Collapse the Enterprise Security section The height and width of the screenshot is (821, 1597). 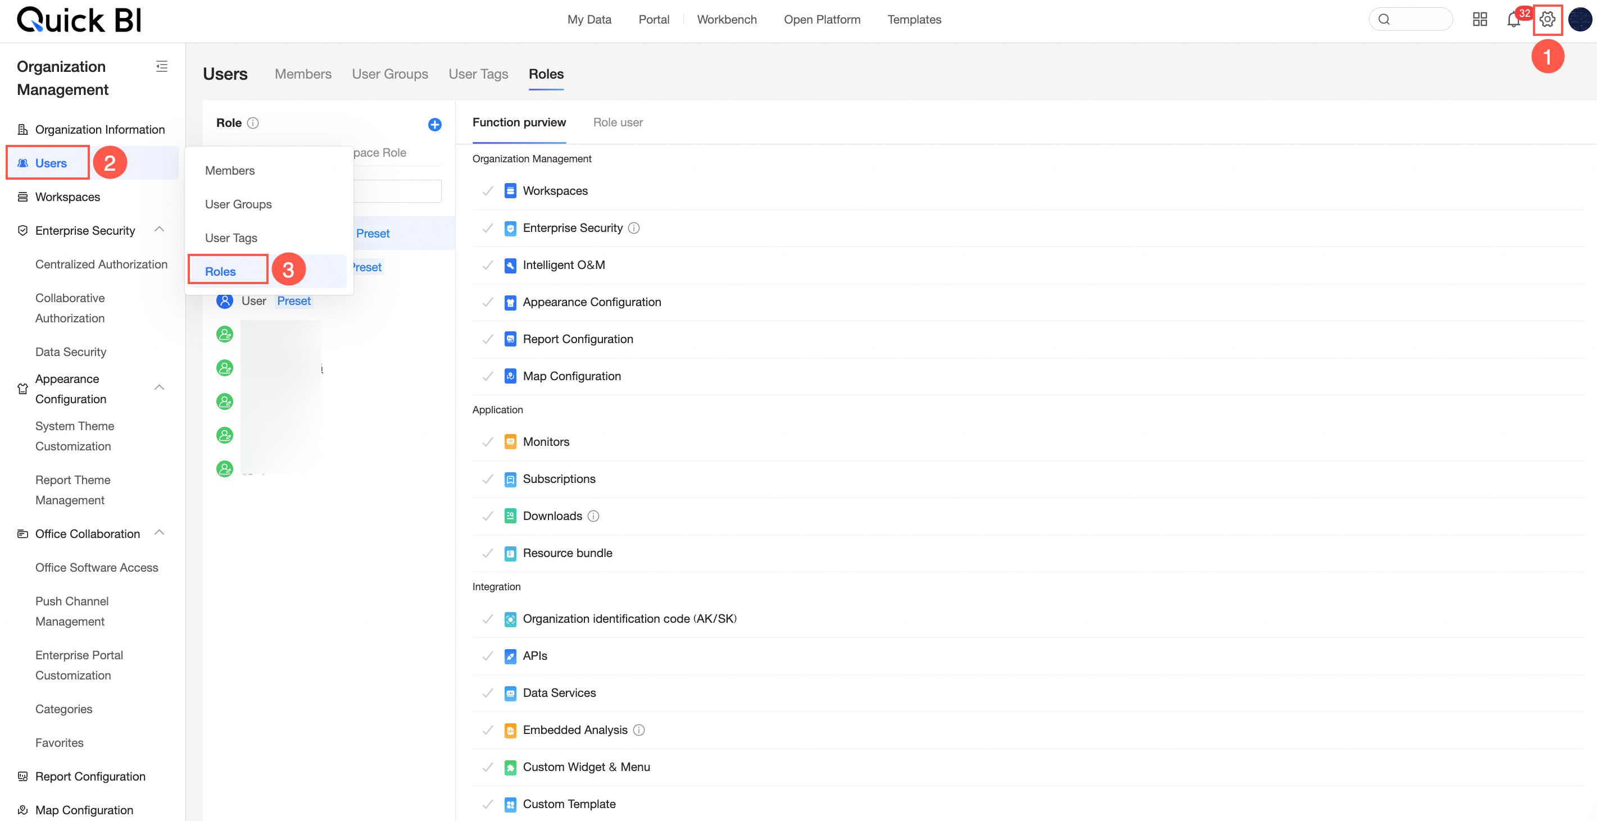click(x=160, y=230)
